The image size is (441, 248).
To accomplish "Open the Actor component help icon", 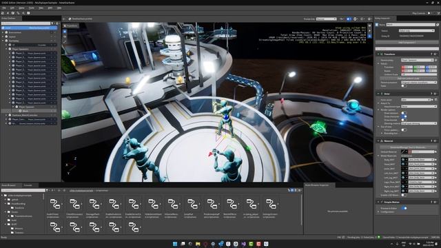I will [431, 94].
